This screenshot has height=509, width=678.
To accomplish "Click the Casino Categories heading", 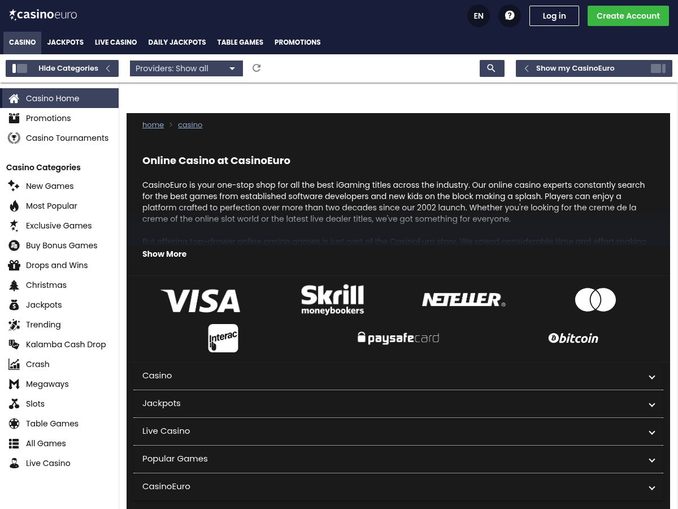I will pos(44,167).
